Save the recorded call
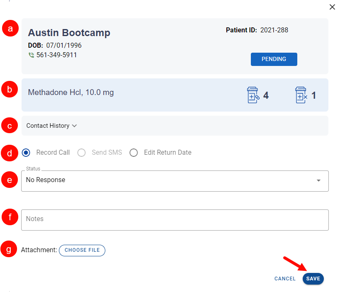 pos(313,279)
